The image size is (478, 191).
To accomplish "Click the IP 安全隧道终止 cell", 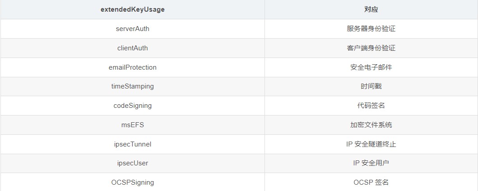I will click(371, 144).
